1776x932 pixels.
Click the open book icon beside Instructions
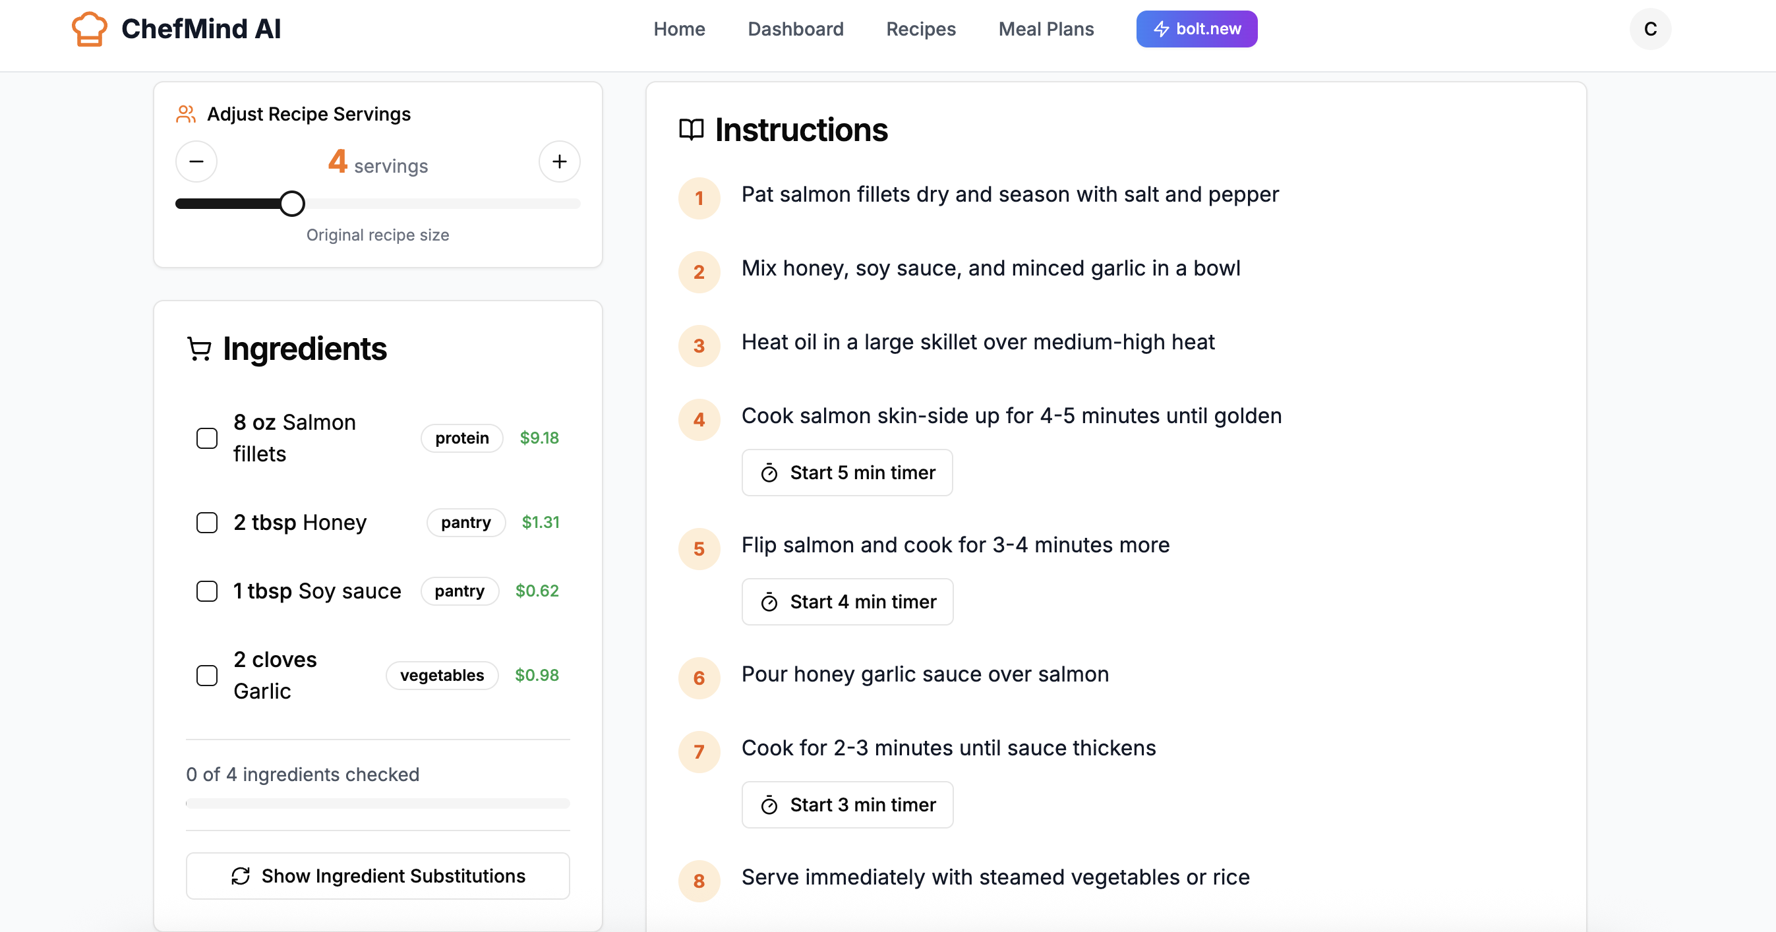coord(691,130)
